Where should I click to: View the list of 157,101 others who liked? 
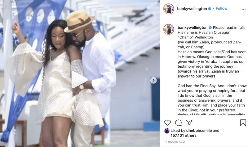coord(184,136)
